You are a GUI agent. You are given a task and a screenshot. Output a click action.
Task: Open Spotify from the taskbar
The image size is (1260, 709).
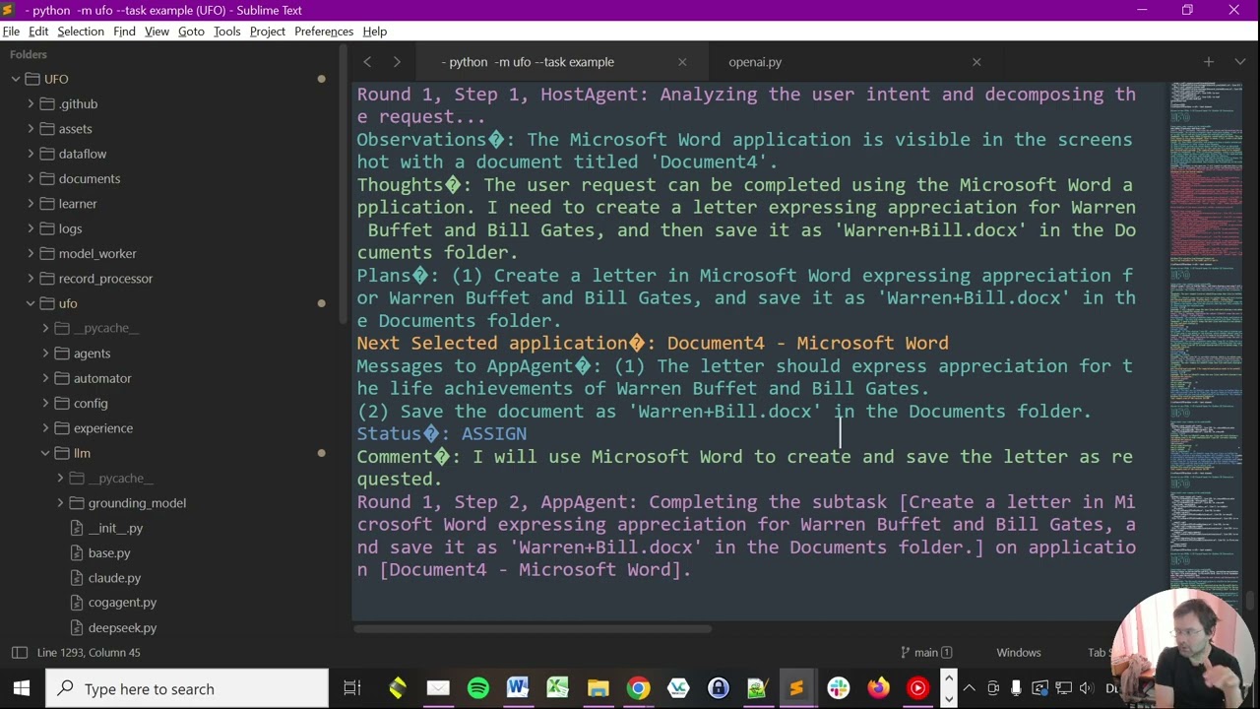tap(478, 688)
